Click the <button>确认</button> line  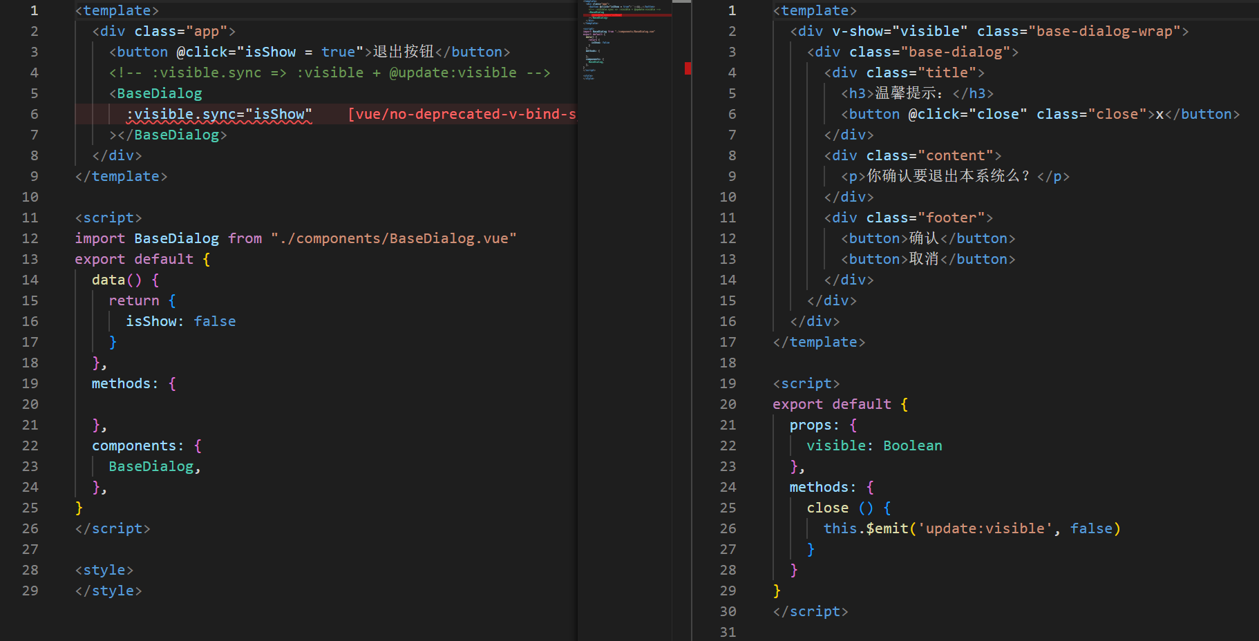928,238
